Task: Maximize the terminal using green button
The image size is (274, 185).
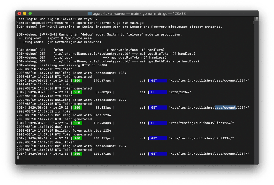Action: pos(30,13)
